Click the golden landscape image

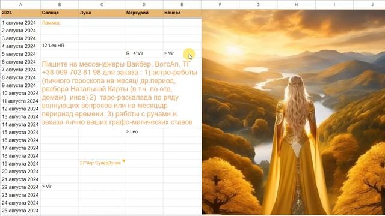click(294, 112)
